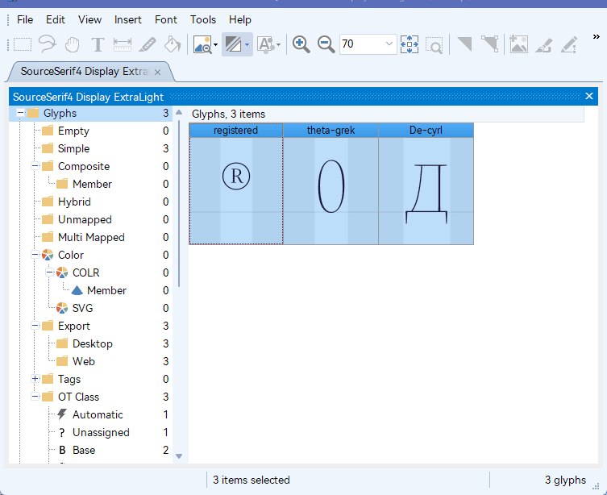The width and height of the screenshot is (607, 495).
Task: Open the Help menu
Action: tap(240, 19)
